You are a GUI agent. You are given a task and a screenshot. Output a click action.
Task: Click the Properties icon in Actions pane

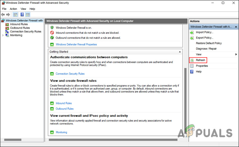coord(192,66)
